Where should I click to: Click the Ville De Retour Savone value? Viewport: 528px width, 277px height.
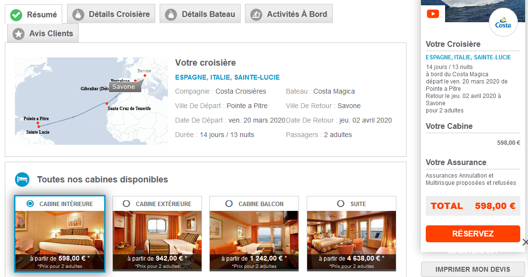[349, 106]
